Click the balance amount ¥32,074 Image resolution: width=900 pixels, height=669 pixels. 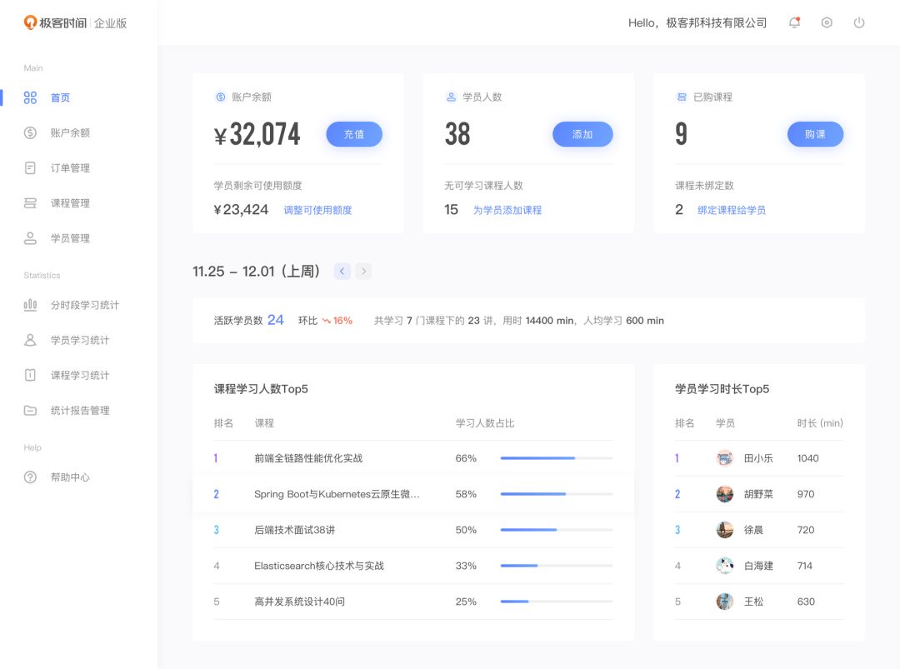point(257,134)
